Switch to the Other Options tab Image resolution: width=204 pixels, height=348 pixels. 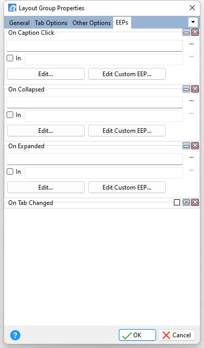(x=91, y=23)
